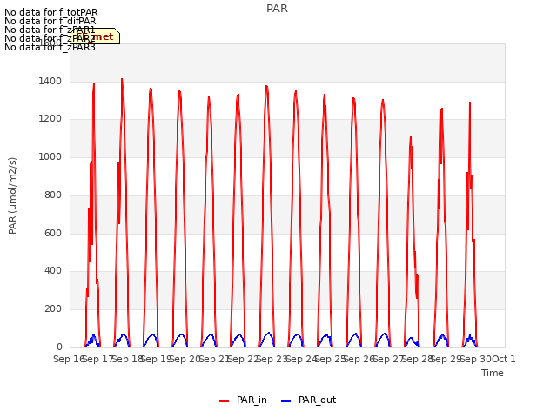Click the 'No data for f_difPAR' message
Screen dimensions: 557x417
(50, 21)
